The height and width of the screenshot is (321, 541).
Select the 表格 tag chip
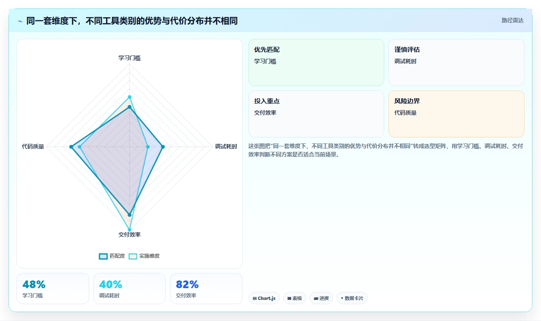click(x=295, y=298)
